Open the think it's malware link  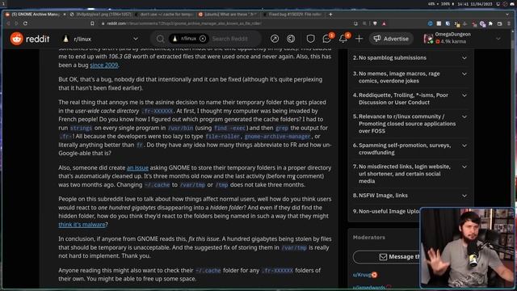click(x=82, y=225)
